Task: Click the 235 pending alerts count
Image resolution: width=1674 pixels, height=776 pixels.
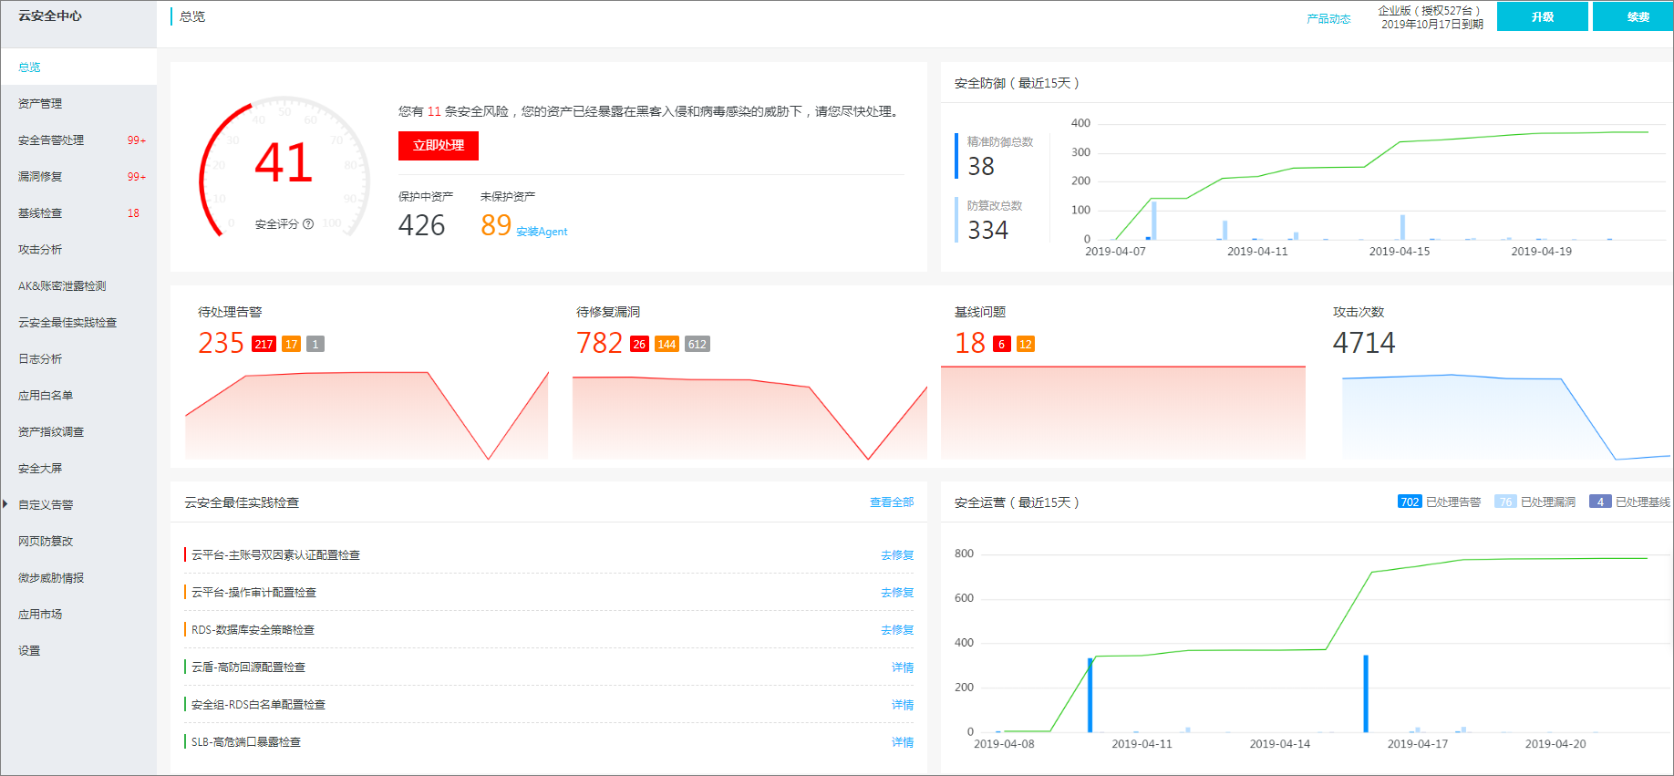Action: point(221,343)
